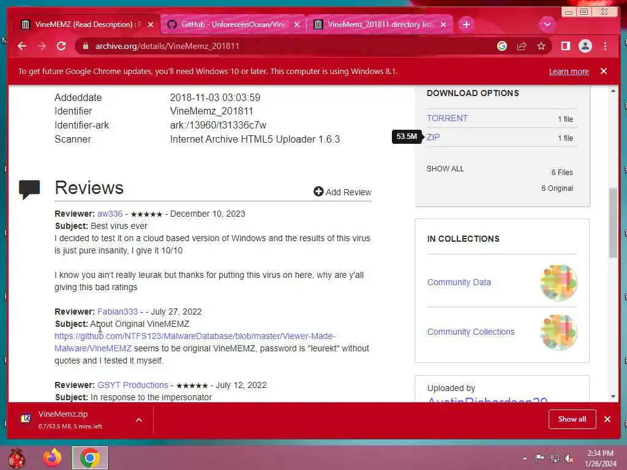This screenshot has width=627, height=470.
Task: Click the 6 Original text
Action: pyautogui.click(x=557, y=188)
